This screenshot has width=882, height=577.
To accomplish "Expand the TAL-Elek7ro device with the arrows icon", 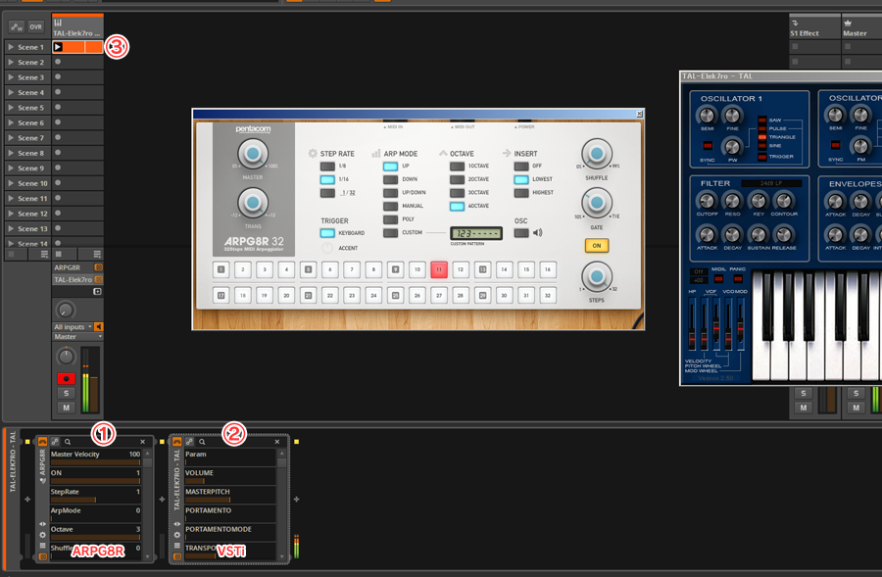I will 177,523.
